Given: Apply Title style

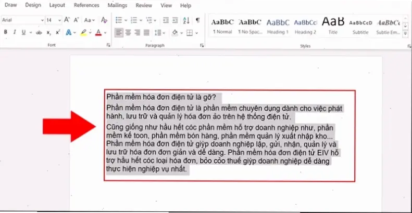Looking at the screenshot, I should coord(333,26).
